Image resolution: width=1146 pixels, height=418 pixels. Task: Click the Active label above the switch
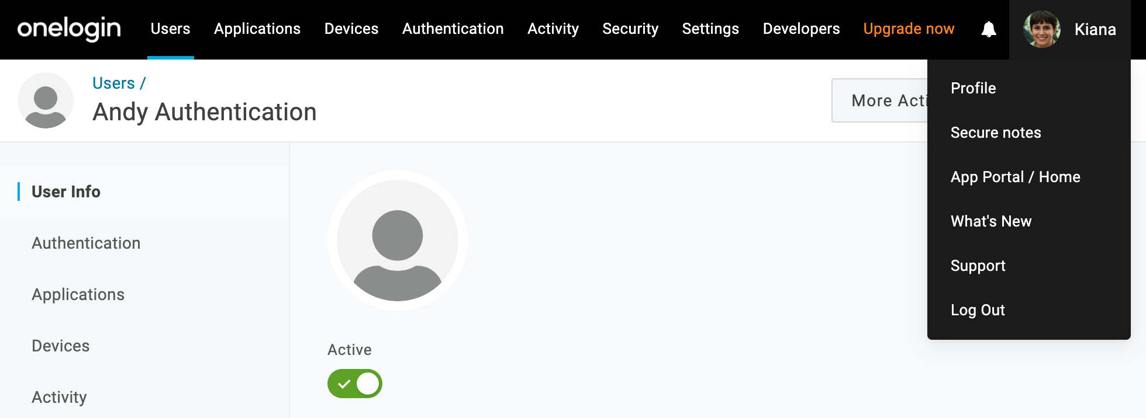point(350,350)
